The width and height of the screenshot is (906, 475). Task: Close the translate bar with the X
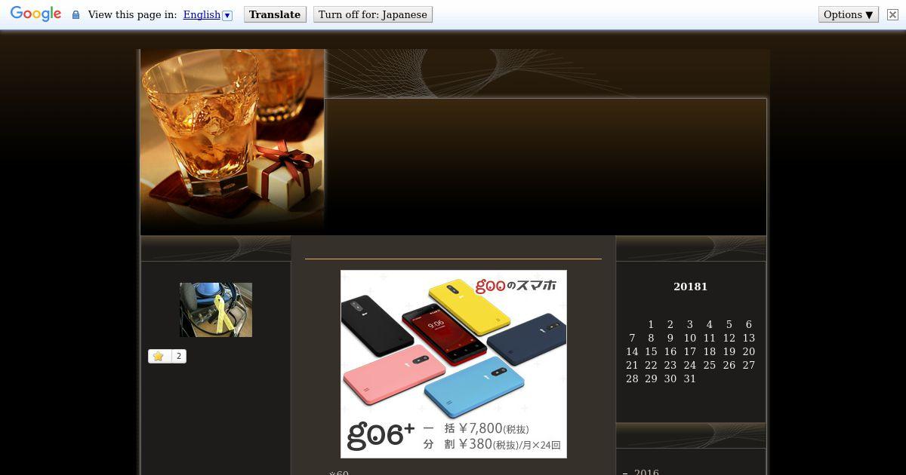[892, 14]
